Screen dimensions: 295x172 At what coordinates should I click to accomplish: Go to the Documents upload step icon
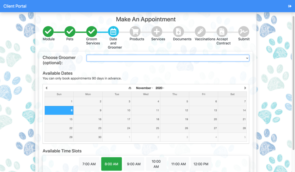[x=179, y=31]
